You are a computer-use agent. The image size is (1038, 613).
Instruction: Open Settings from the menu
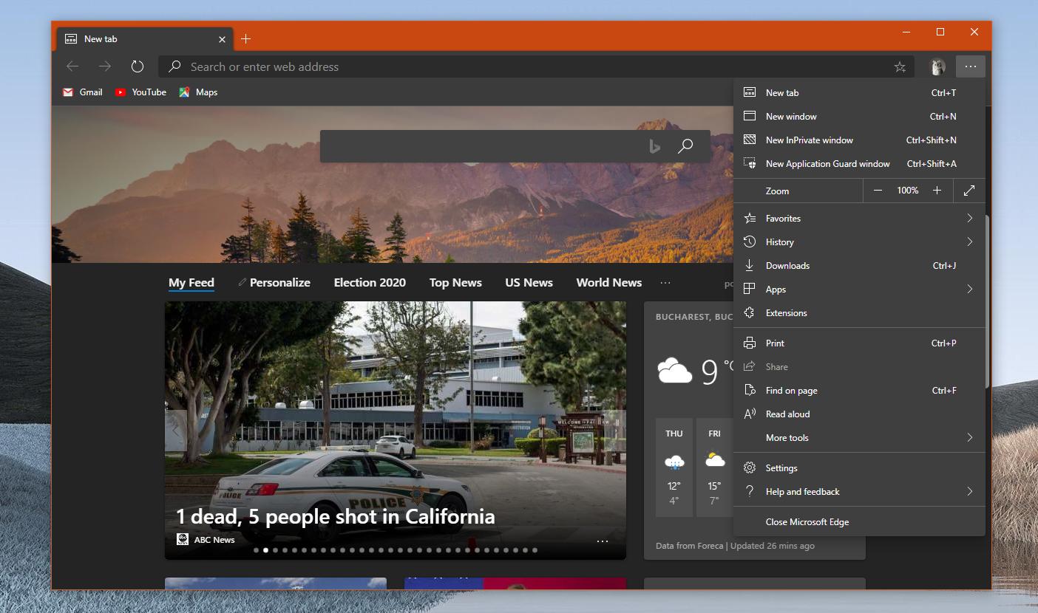(x=781, y=468)
